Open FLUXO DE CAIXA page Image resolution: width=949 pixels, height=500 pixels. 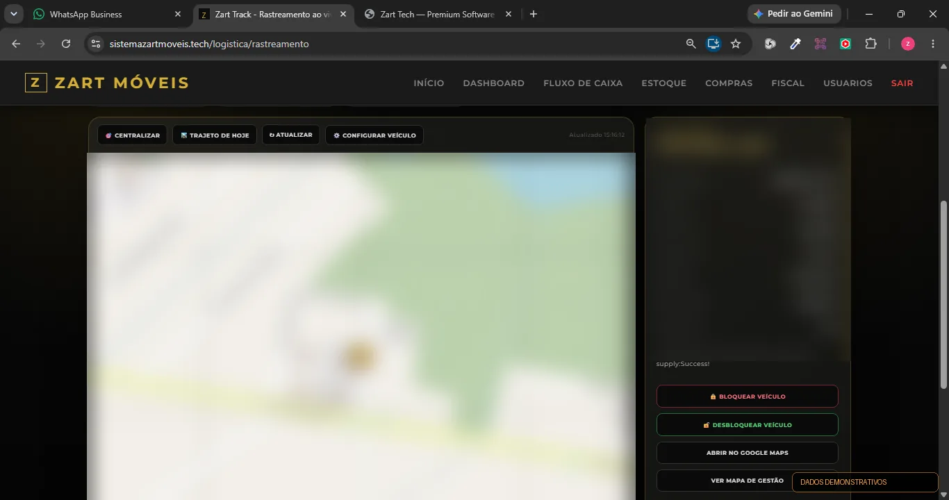(583, 83)
